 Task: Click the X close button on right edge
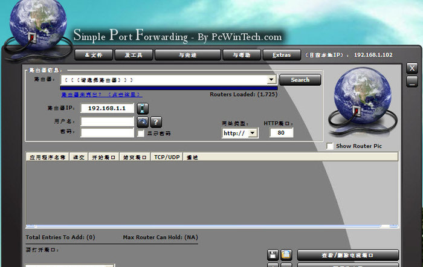click(x=412, y=68)
